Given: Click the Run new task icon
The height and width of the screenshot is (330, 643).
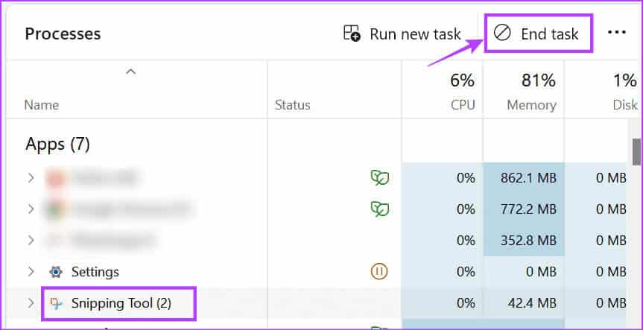Looking at the screenshot, I should pos(352,34).
